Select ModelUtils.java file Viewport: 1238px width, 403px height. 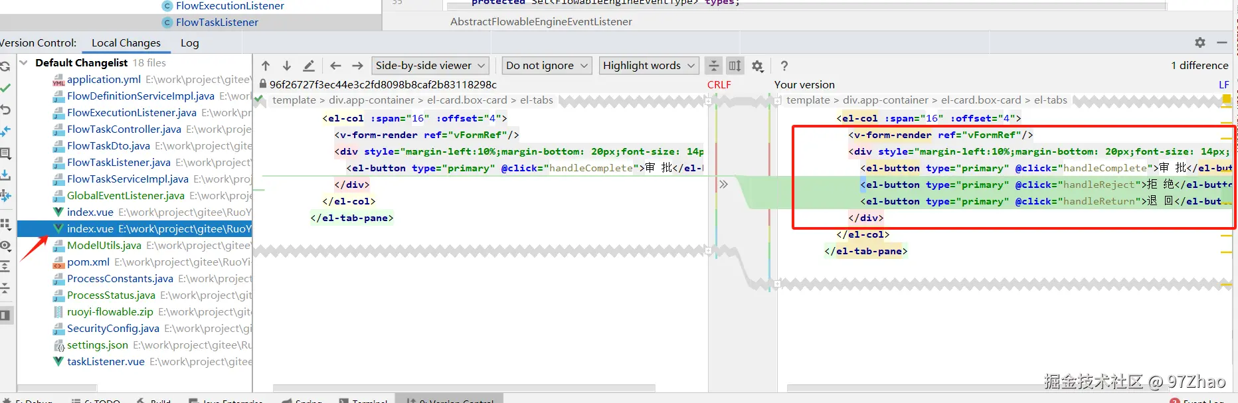[135, 245]
